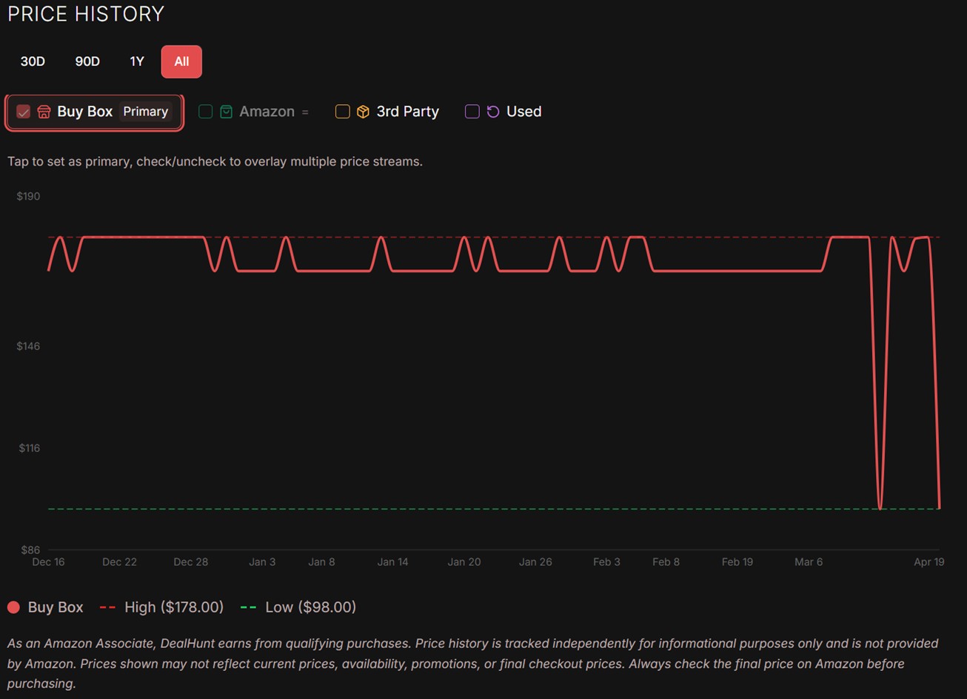
Task: Uncheck the Buy Box checkbox
Action: coord(24,112)
